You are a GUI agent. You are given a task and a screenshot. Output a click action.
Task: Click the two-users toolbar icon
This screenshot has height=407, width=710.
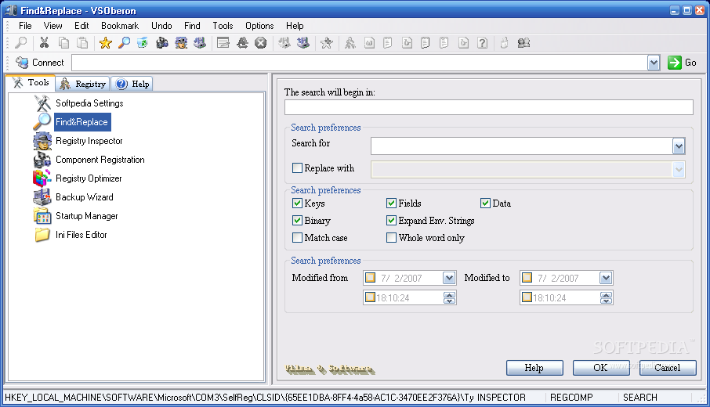524,43
